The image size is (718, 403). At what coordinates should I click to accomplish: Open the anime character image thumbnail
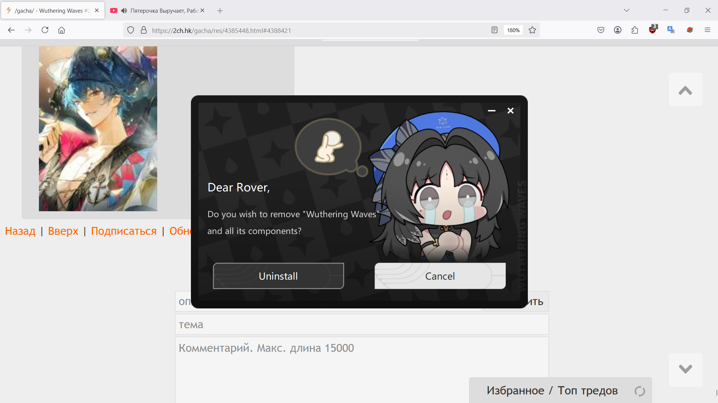[98, 129]
